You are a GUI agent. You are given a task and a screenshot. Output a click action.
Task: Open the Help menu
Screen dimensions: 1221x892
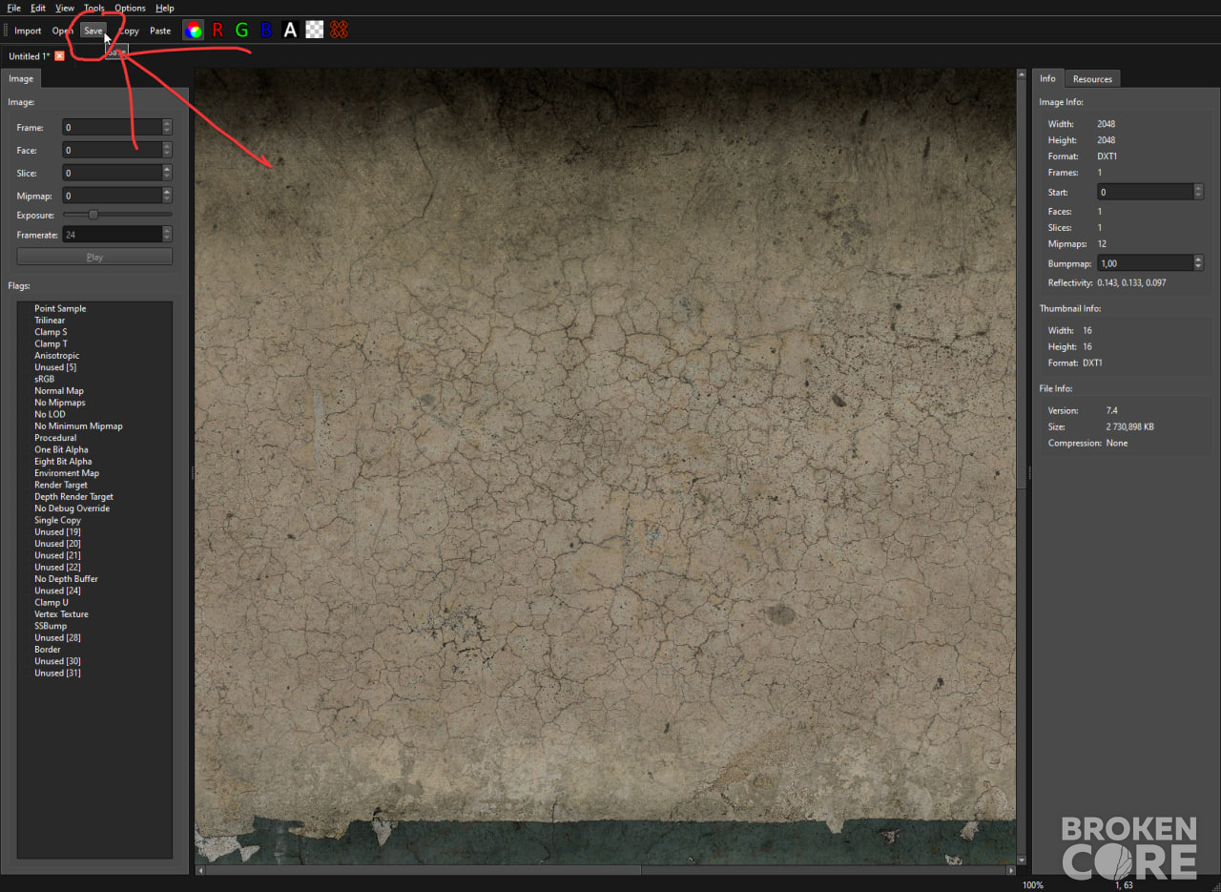point(165,8)
